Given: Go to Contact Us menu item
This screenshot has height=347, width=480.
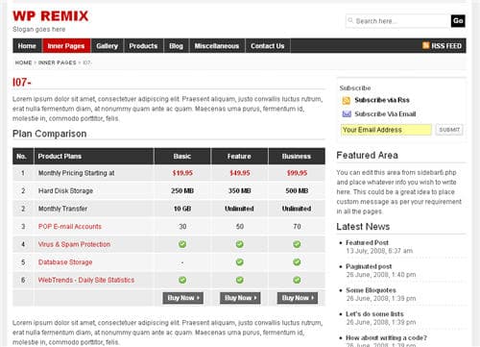Looking at the screenshot, I should coord(268,46).
